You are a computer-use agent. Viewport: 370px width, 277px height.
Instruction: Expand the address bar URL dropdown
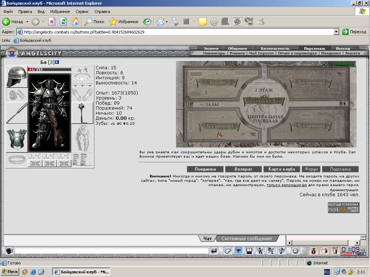(x=336, y=32)
